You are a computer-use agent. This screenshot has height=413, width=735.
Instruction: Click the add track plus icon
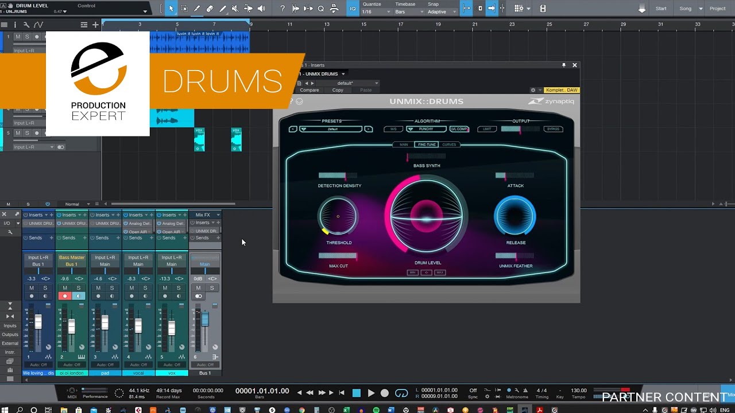click(x=95, y=25)
